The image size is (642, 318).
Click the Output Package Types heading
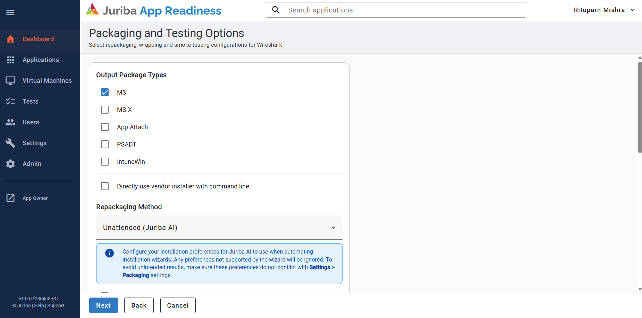(x=131, y=75)
